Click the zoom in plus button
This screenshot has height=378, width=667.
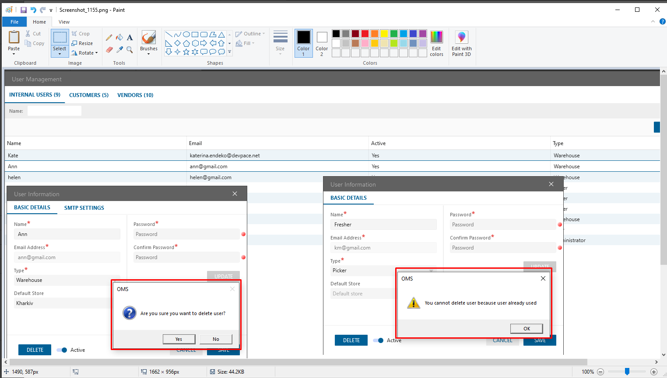(654, 372)
